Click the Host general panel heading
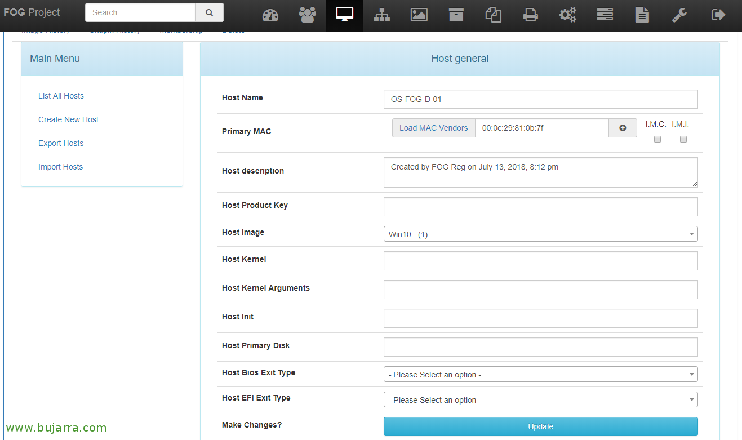Image resolution: width=742 pixels, height=440 pixels. (460, 59)
